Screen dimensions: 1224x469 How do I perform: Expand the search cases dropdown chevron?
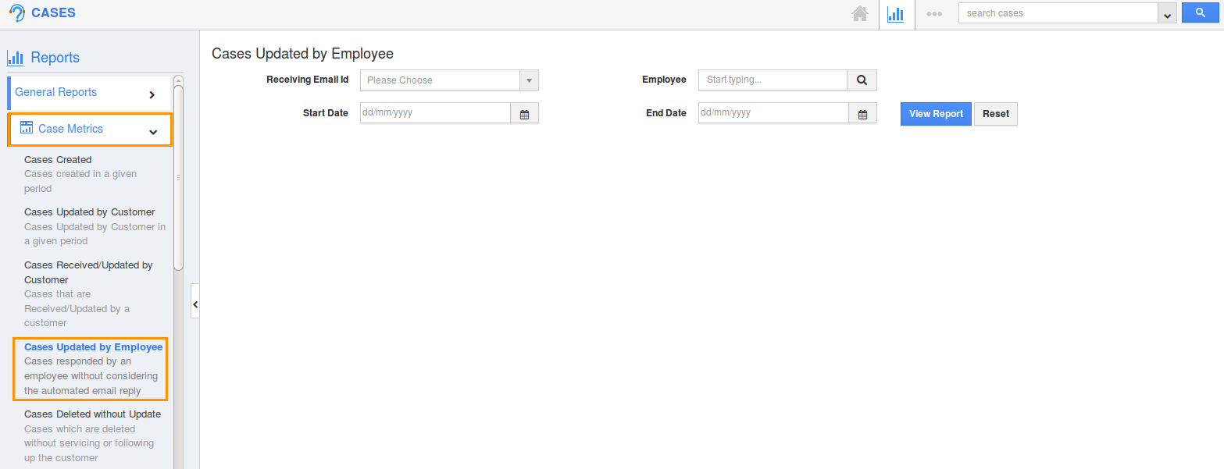click(x=1167, y=13)
